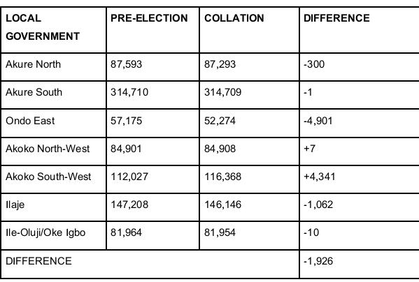Select the +7 difference value
Viewport: 419px width, 282px height.
[x=309, y=149]
